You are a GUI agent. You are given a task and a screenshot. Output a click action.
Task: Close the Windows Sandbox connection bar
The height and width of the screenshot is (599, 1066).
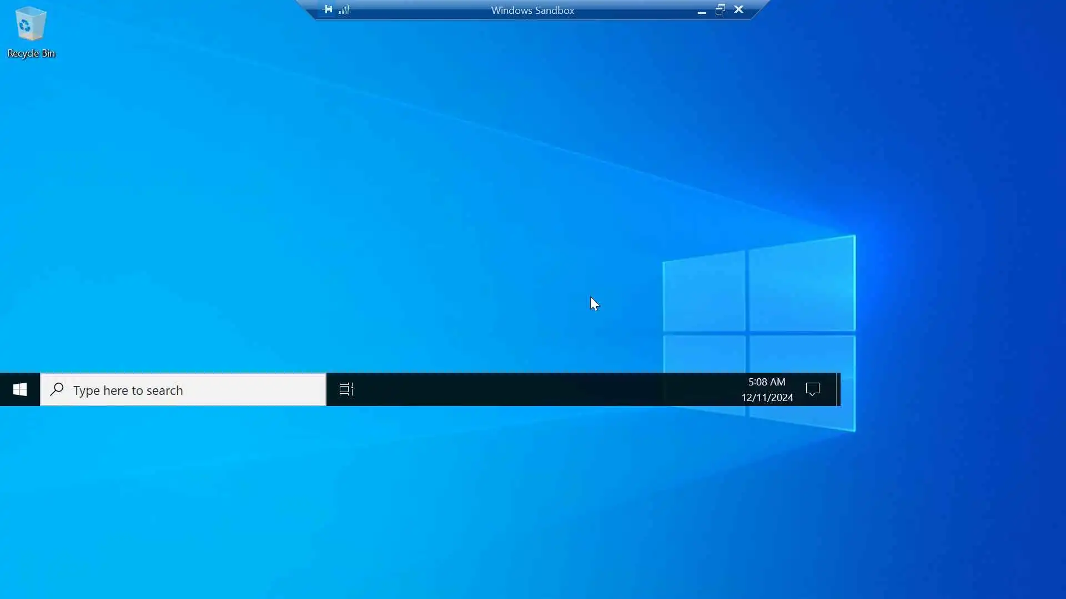pos(738,9)
